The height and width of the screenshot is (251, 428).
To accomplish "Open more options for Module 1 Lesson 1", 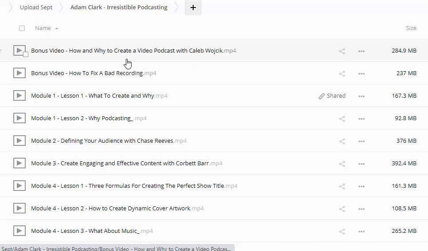I will (x=362, y=96).
